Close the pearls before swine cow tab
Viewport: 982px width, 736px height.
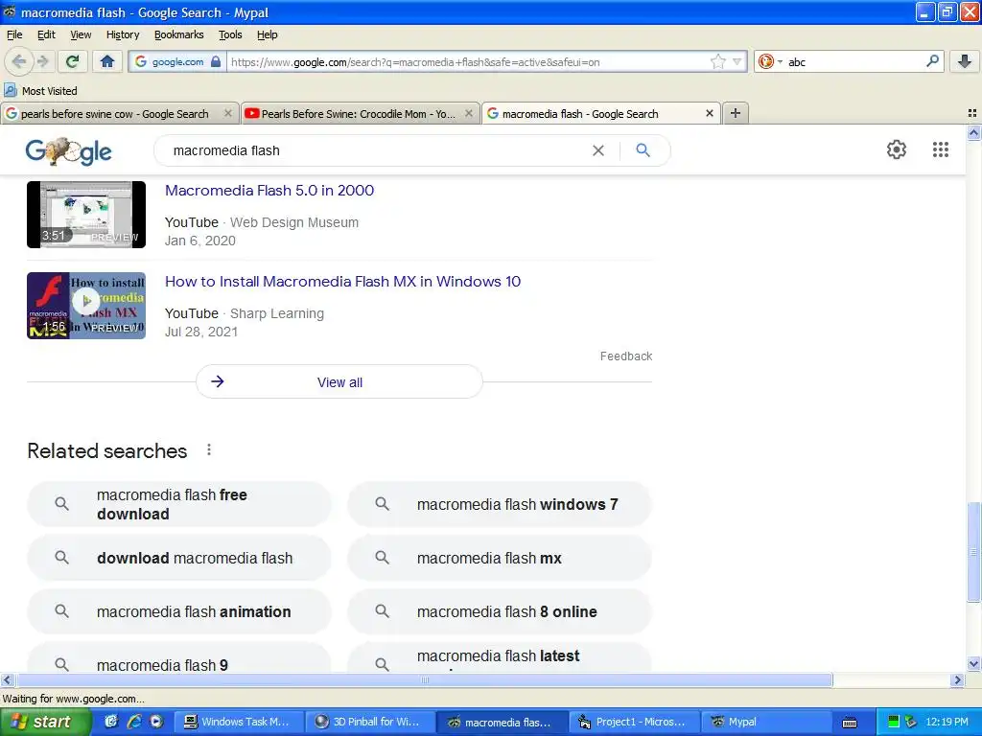pyautogui.click(x=228, y=113)
